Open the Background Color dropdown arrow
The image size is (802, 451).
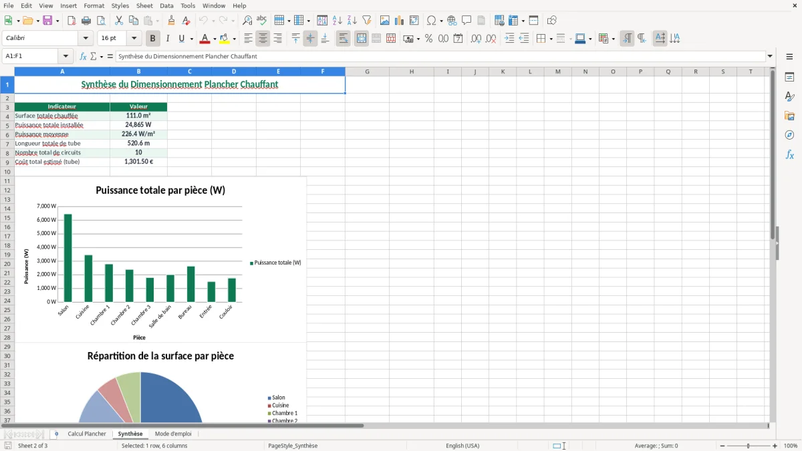tap(234, 39)
